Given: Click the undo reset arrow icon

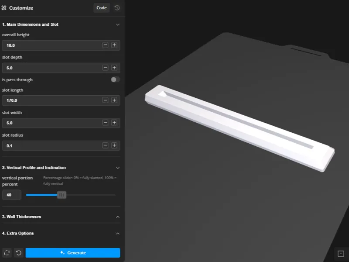Looking at the screenshot, I should coord(19,253).
